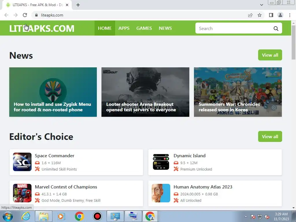Open the Space Commander title link
296x222 pixels.
point(55,156)
